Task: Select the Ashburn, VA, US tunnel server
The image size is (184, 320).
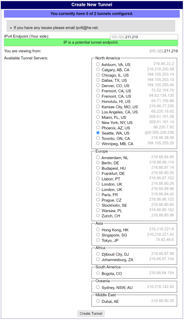Action: coord(98,64)
